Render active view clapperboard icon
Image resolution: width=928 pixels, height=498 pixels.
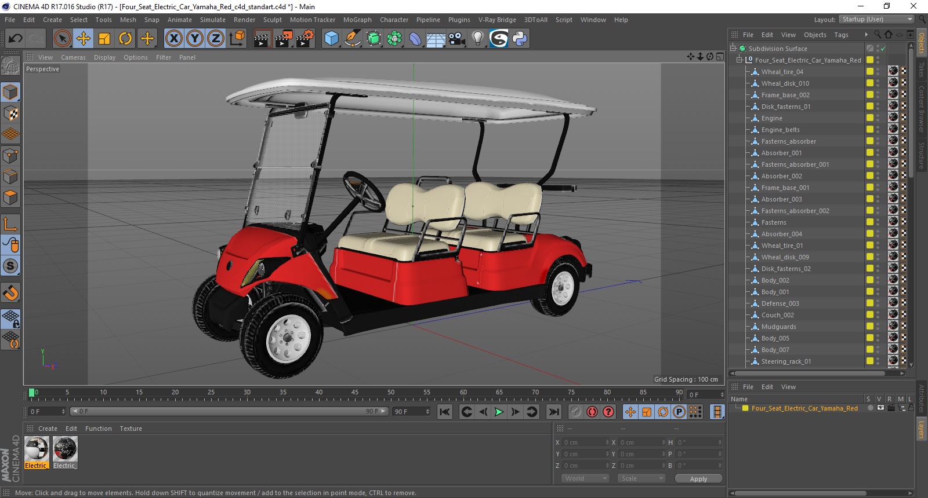tap(262, 39)
